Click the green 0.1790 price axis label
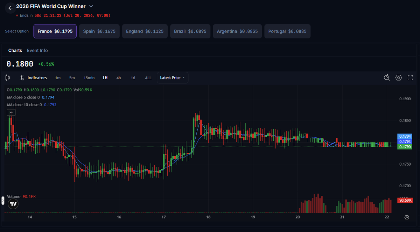The height and width of the screenshot is (232, 420). (405, 147)
